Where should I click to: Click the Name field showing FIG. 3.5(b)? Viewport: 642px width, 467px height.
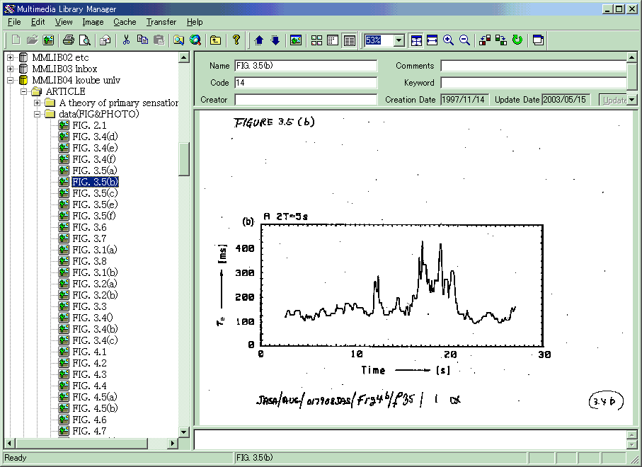pos(306,66)
